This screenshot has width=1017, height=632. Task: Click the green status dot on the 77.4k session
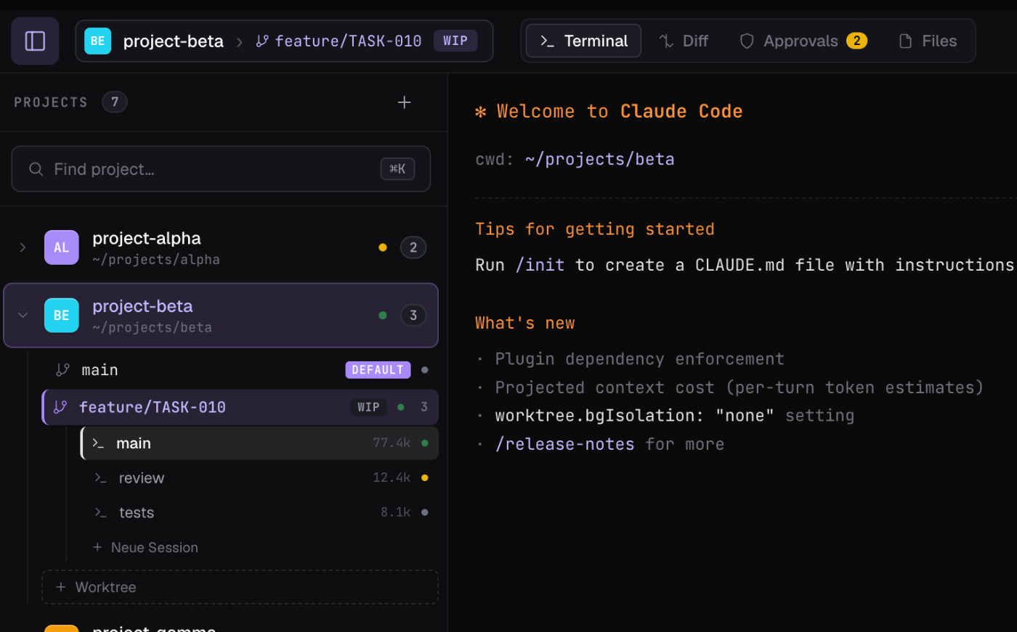pos(425,443)
